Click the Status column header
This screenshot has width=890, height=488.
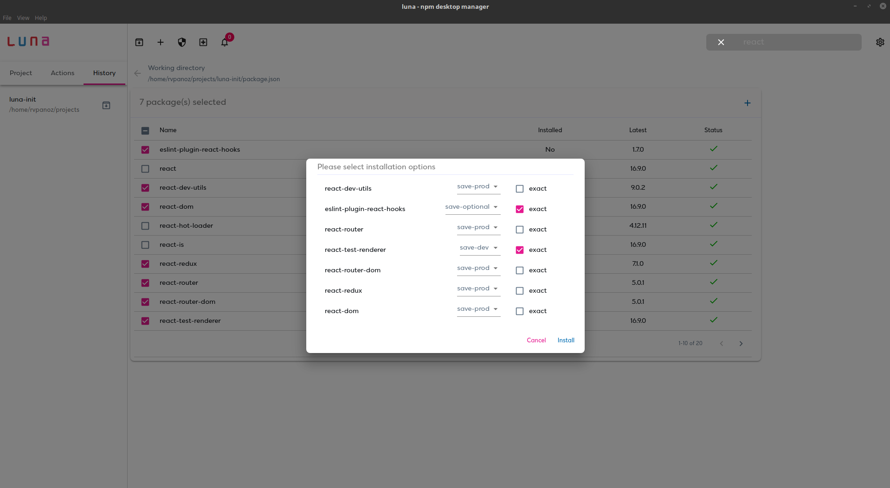pos(713,130)
